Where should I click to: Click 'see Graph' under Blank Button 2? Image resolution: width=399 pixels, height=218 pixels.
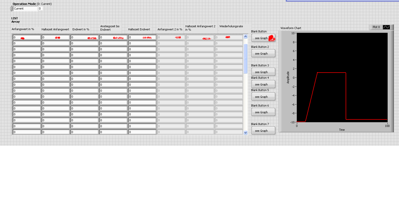(x=263, y=54)
